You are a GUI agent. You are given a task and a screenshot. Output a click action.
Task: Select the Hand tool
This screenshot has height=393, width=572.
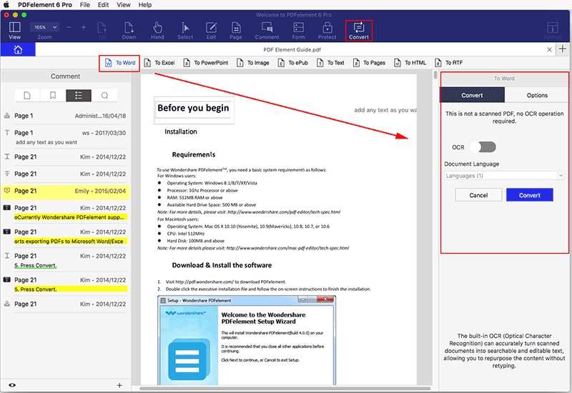click(x=157, y=31)
